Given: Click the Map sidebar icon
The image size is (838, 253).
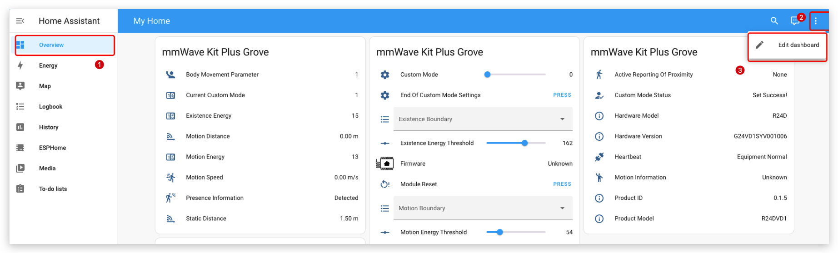Looking at the screenshot, I should tap(20, 86).
